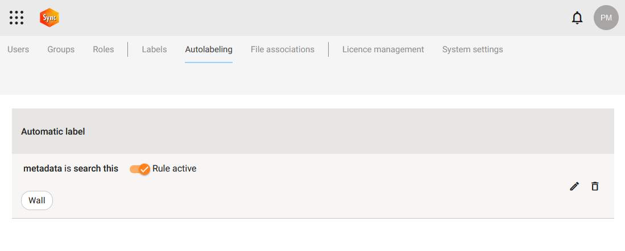Open the Groups tab
The image size is (625, 251).
61,49
